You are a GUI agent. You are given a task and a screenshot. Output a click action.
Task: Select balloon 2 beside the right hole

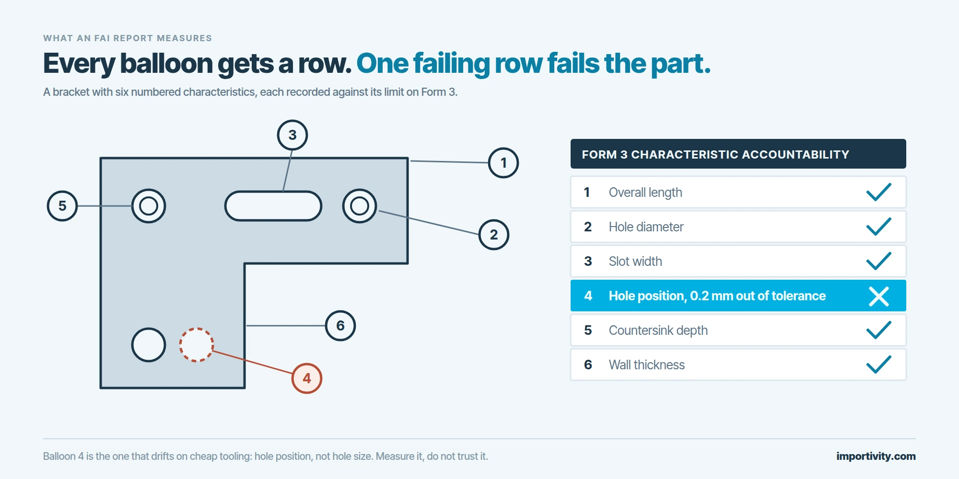point(494,235)
